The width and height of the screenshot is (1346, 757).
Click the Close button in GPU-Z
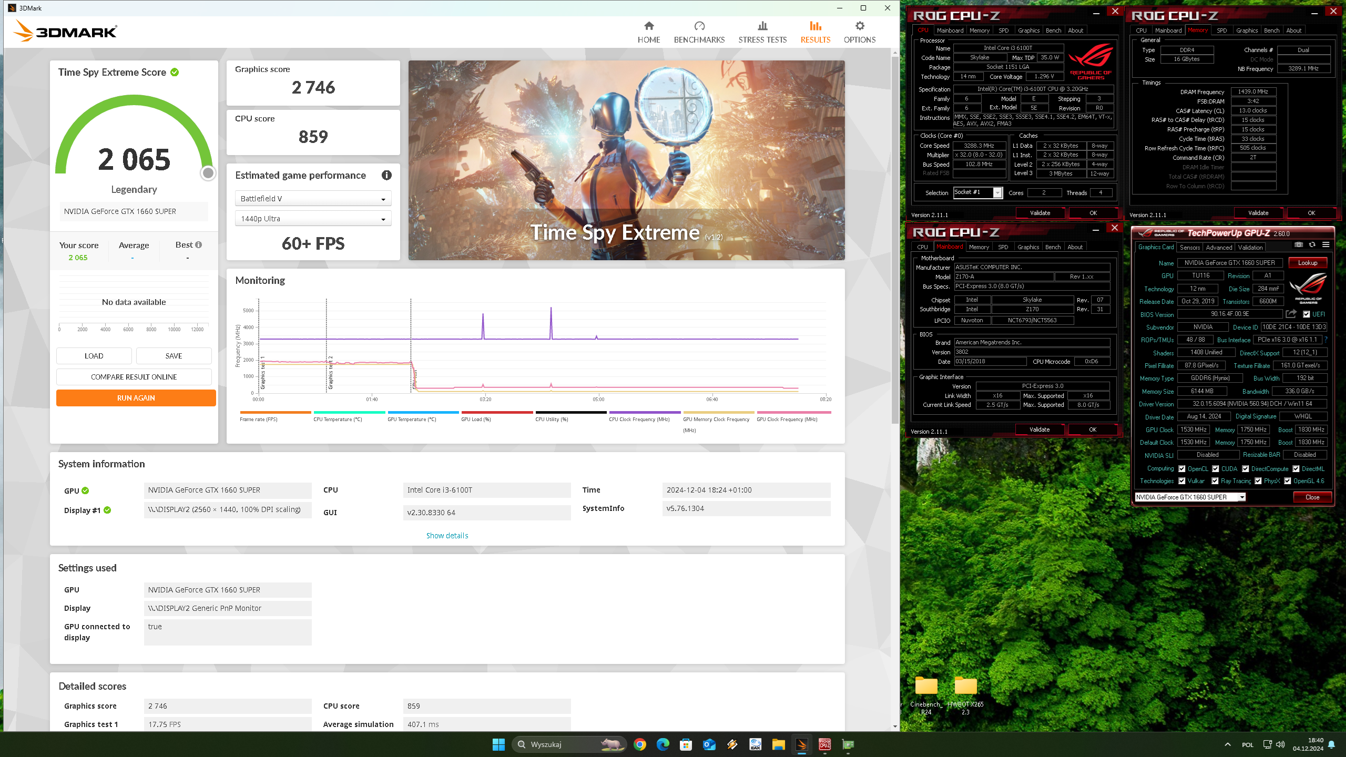pyautogui.click(x=1312, y=497)
